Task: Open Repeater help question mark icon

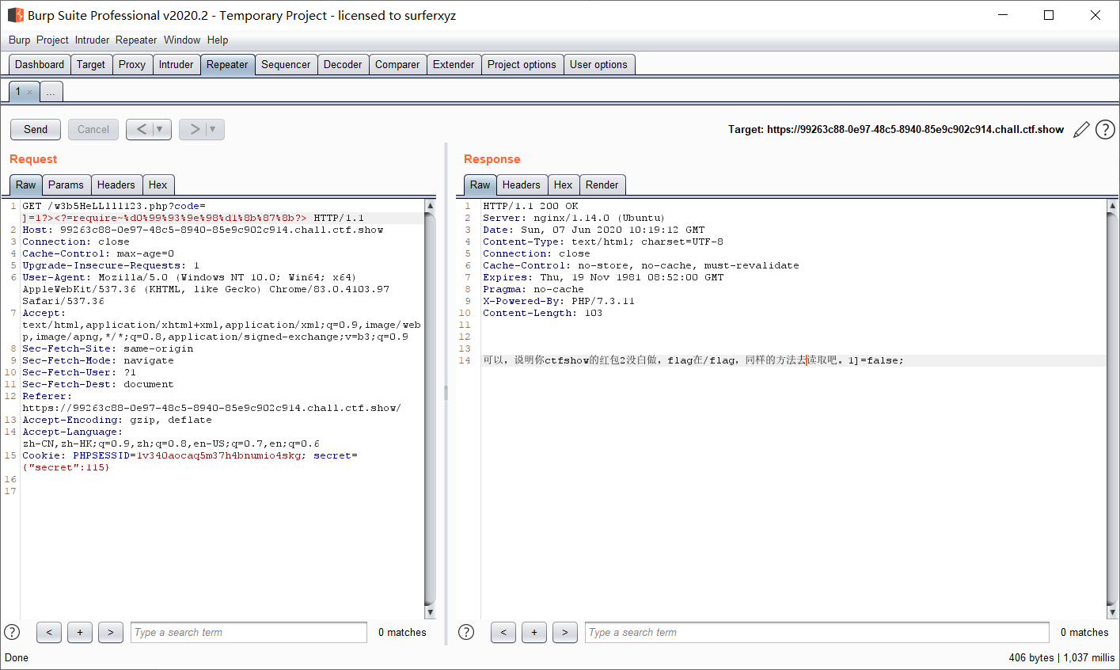Action: point(1105,130)
